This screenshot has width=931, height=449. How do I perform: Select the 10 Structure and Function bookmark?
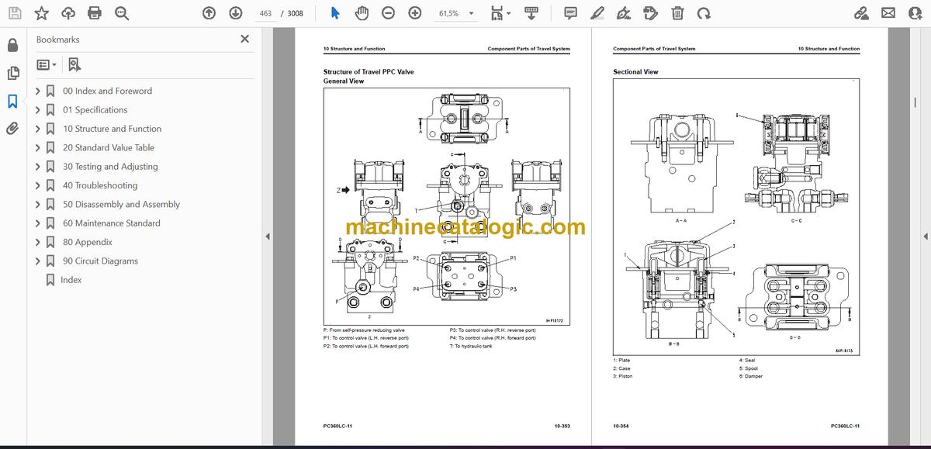[x=112, y=129]
